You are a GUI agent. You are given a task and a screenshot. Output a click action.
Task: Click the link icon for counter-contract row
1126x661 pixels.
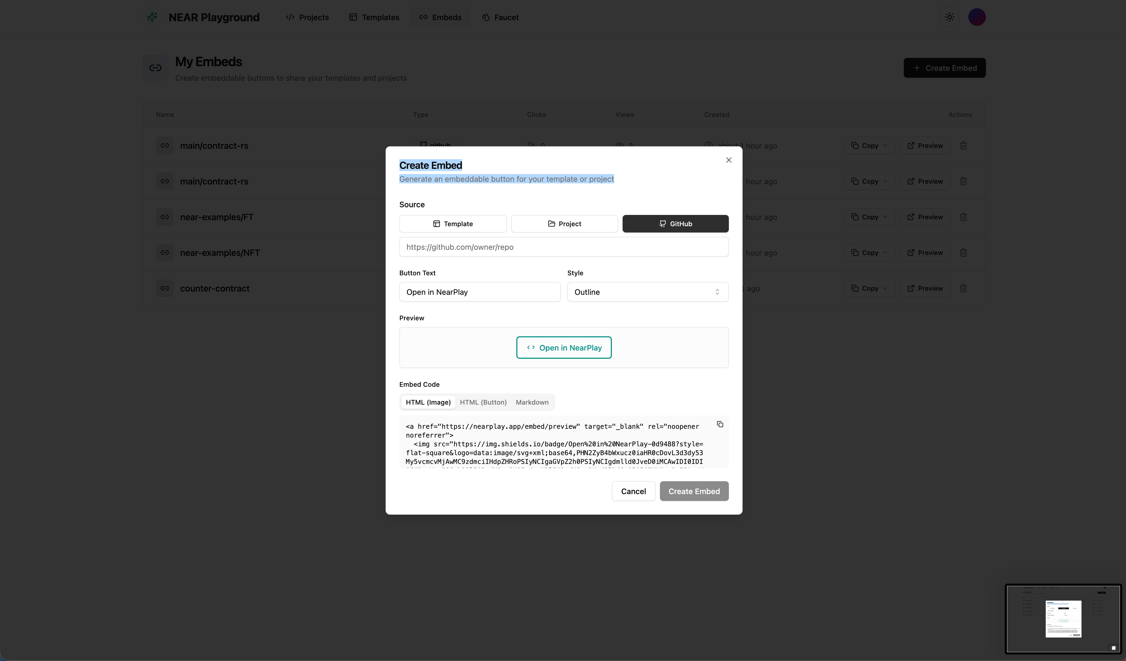165,289
